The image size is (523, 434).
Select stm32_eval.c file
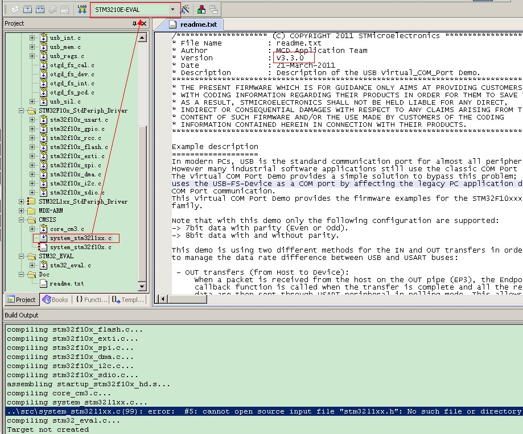pyautogui.click(x=71, y=265)
